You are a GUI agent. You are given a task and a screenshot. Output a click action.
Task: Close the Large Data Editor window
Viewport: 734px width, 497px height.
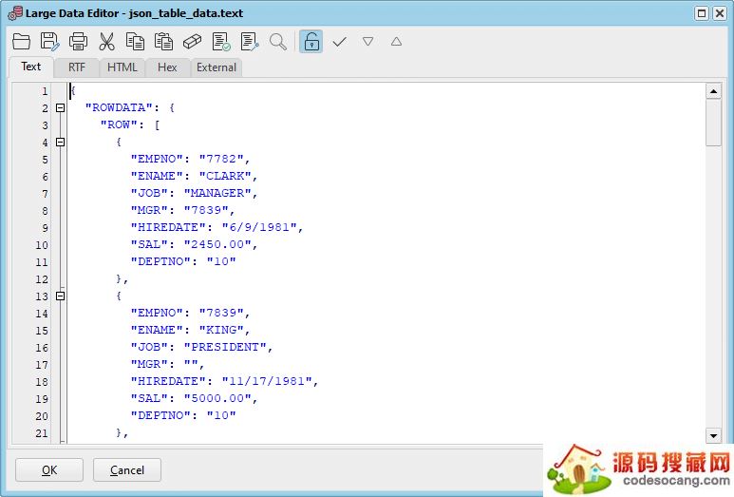[x=720, y=13]
